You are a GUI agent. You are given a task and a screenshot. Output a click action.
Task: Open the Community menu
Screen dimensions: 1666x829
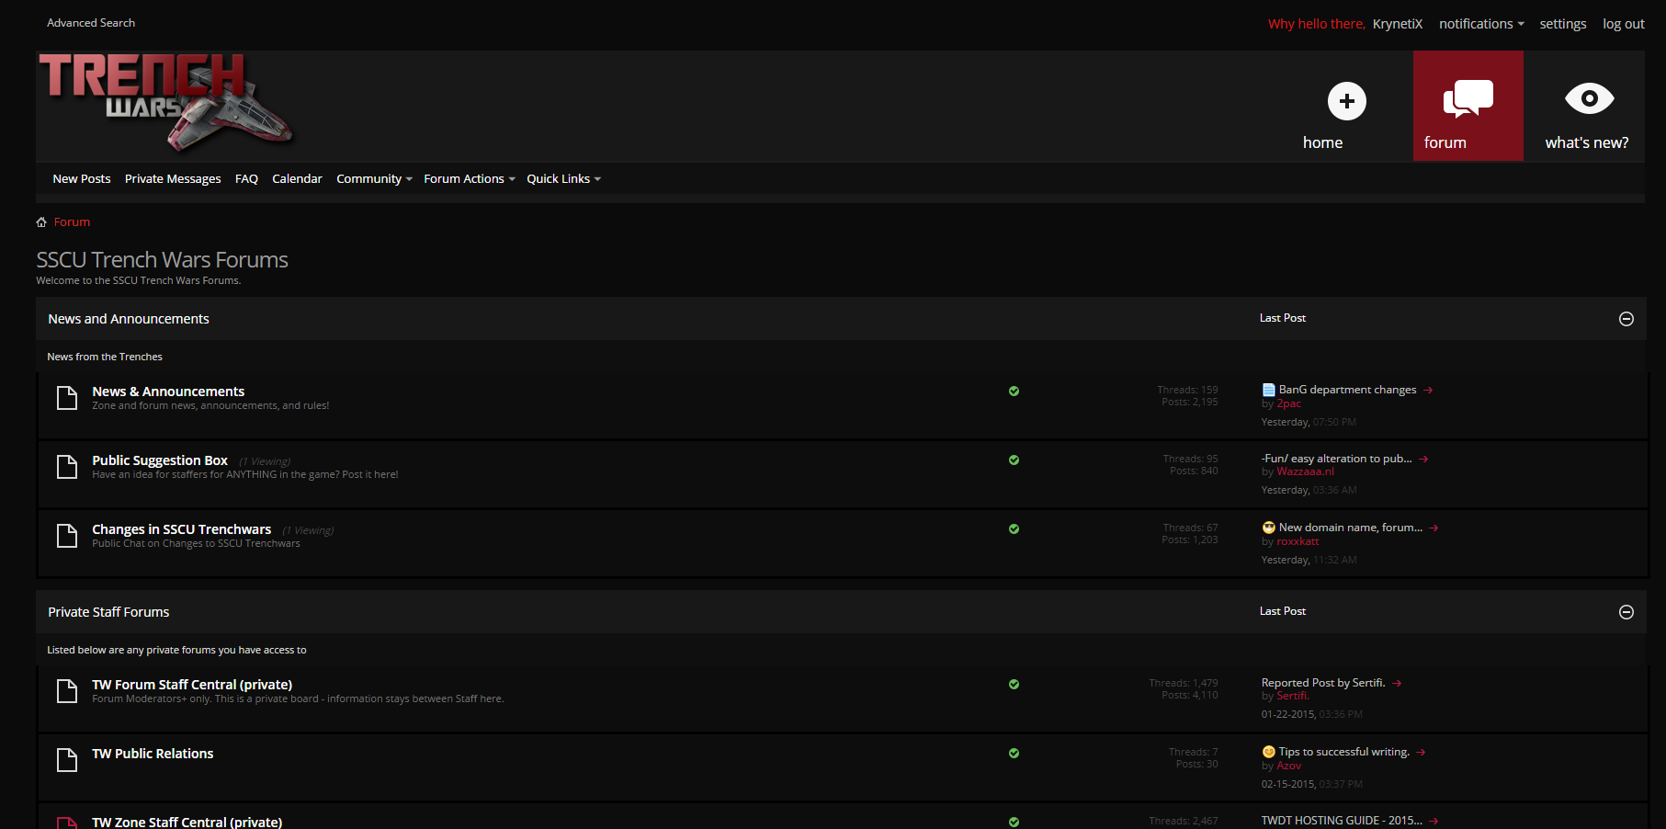pyautogui.click(x=373, y=179)
